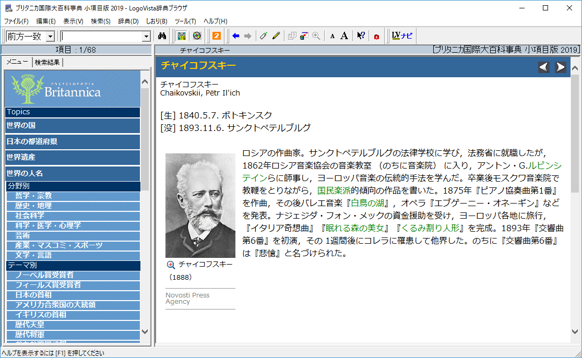Click the context help cursor icon

[361, 36]
